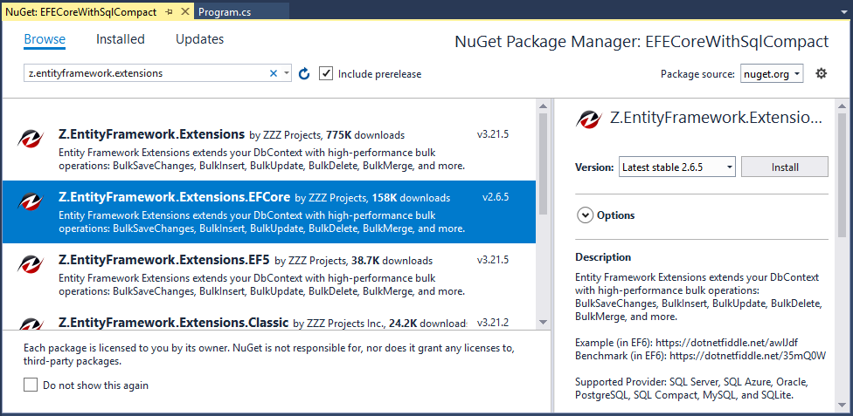Viewport: 853px width, 416px height.
Task: Click package list scrollbar up arrow
Action: pyautogui.click(x=543, y=106)
